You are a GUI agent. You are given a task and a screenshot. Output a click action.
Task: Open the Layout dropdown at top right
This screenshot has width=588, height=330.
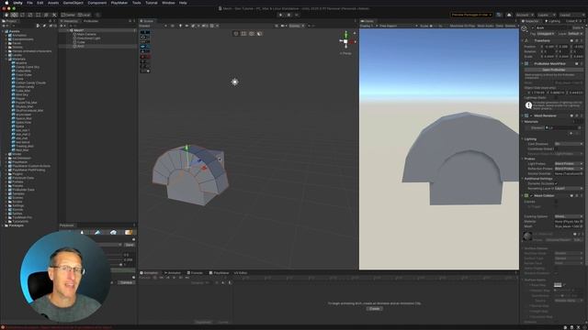coord(571,15)
